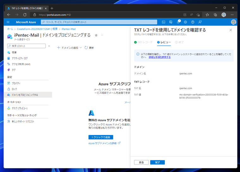This screenshot has height=172, width=240.
Task: Open the browser profile avatar
Action: point(224,15)
